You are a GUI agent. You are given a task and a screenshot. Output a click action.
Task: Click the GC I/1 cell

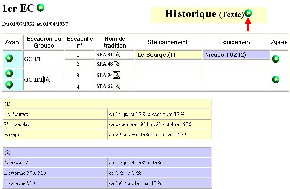click(x=44, y=59)
